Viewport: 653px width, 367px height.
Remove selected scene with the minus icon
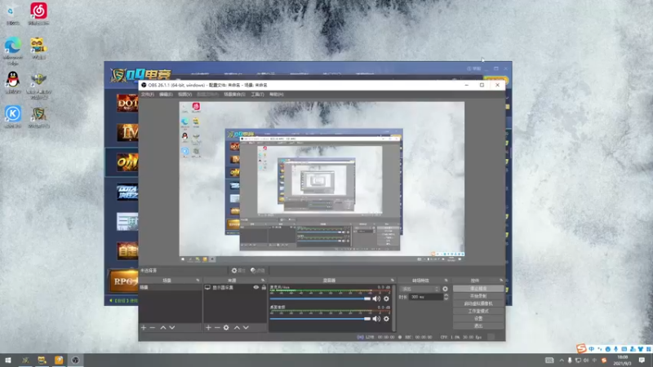coord(153,328)
